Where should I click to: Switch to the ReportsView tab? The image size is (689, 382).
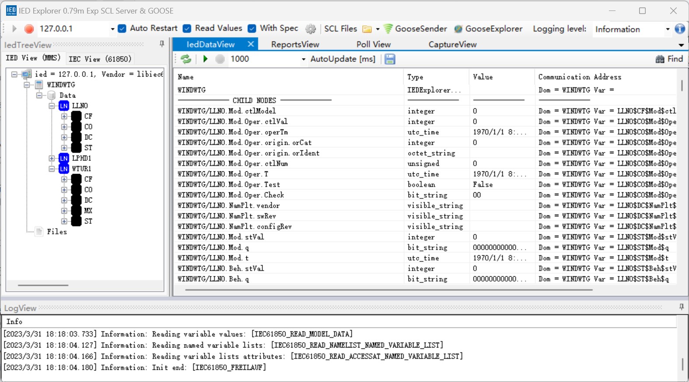click(295, 45)
